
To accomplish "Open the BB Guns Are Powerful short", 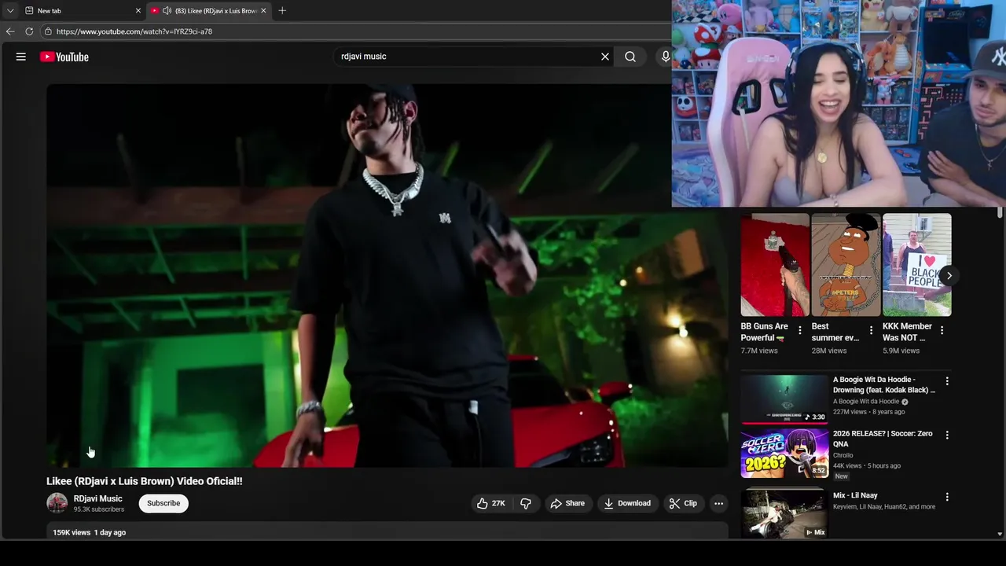I will pos(775,265).
